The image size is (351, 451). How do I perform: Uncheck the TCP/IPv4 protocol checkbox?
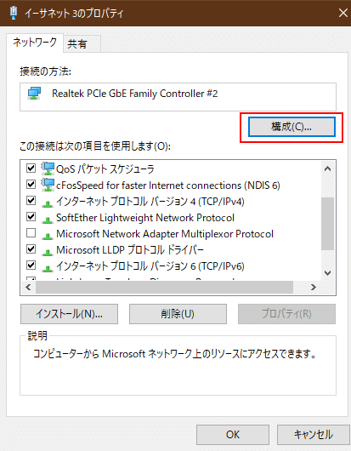point(31,200)
